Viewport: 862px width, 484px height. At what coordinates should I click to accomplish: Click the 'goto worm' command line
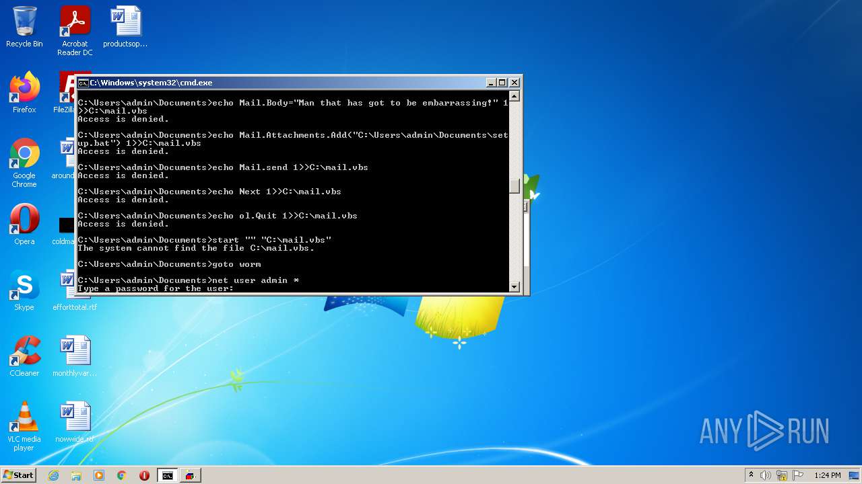pyautogui.click(x=169, y=264)
